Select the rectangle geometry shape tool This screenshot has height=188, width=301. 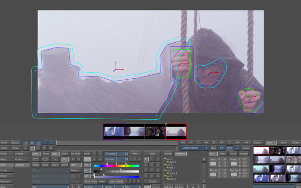[x=36, y=159]
